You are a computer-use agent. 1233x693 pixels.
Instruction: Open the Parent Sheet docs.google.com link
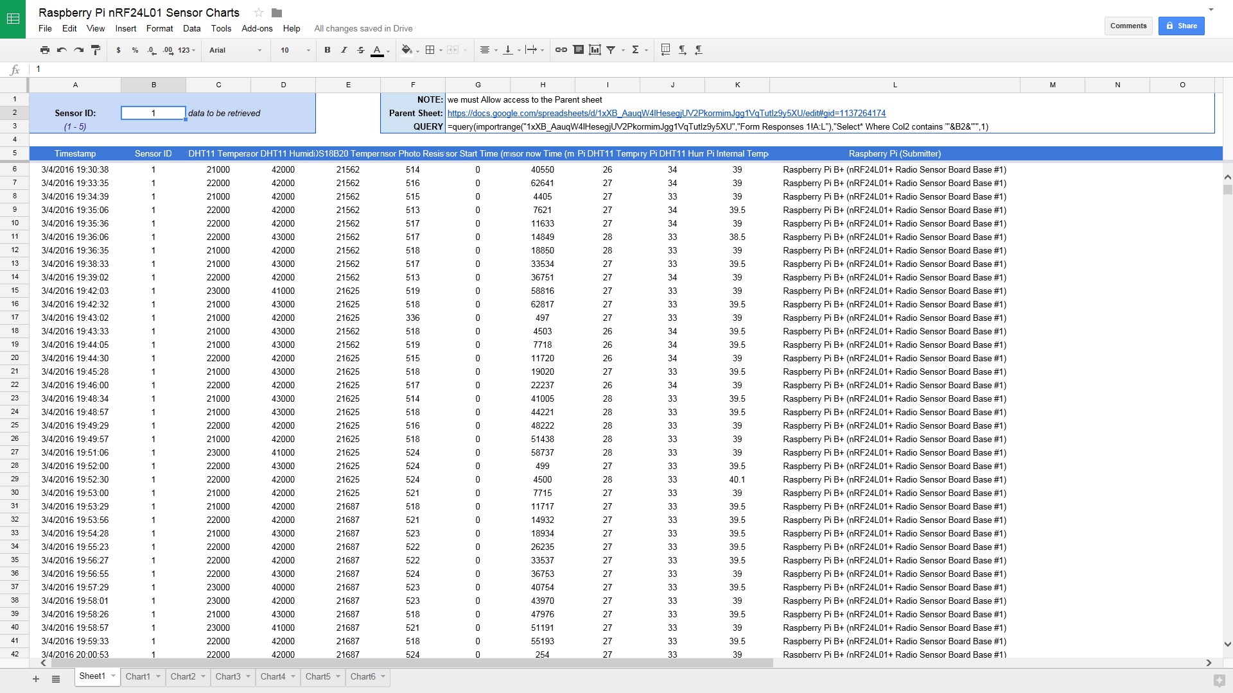coord(667,113)
